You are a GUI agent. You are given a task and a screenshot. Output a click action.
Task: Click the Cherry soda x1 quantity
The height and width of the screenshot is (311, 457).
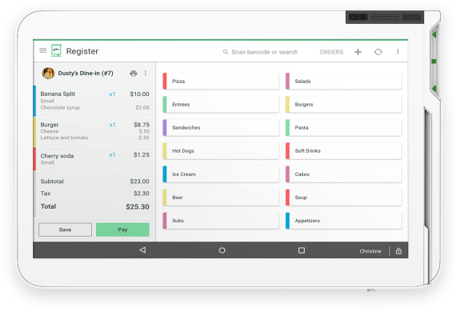coord(112,155)
